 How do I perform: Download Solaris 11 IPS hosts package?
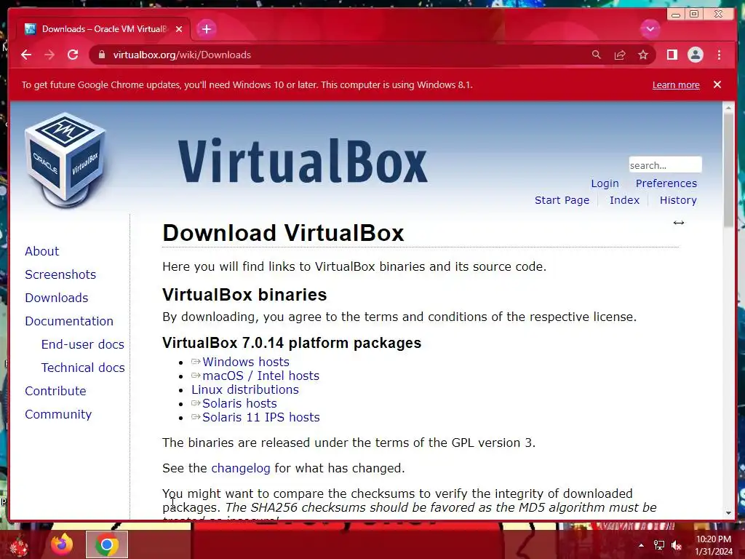click(x=261, y=417)
